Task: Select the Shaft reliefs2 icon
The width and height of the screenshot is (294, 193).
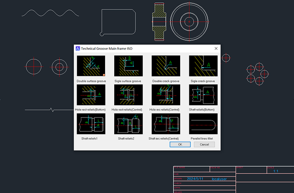Action: (x=128, y=124)
